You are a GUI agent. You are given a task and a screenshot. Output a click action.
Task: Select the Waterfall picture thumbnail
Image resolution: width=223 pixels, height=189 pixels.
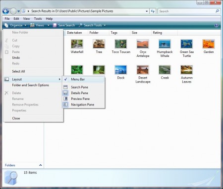[x=77, y=44]
